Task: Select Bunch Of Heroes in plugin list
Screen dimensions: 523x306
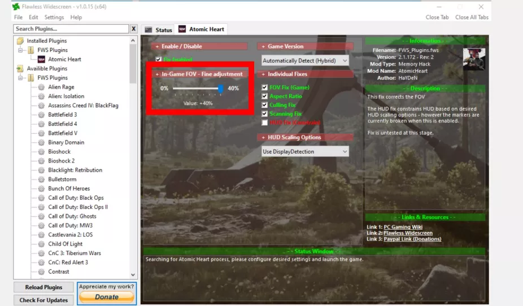Action: click(69, 189)
